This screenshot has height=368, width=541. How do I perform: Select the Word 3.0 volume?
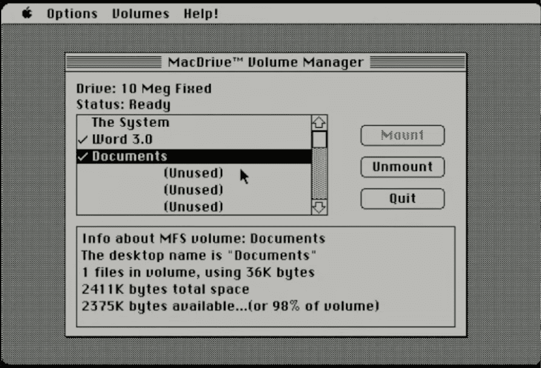[194, 139]
